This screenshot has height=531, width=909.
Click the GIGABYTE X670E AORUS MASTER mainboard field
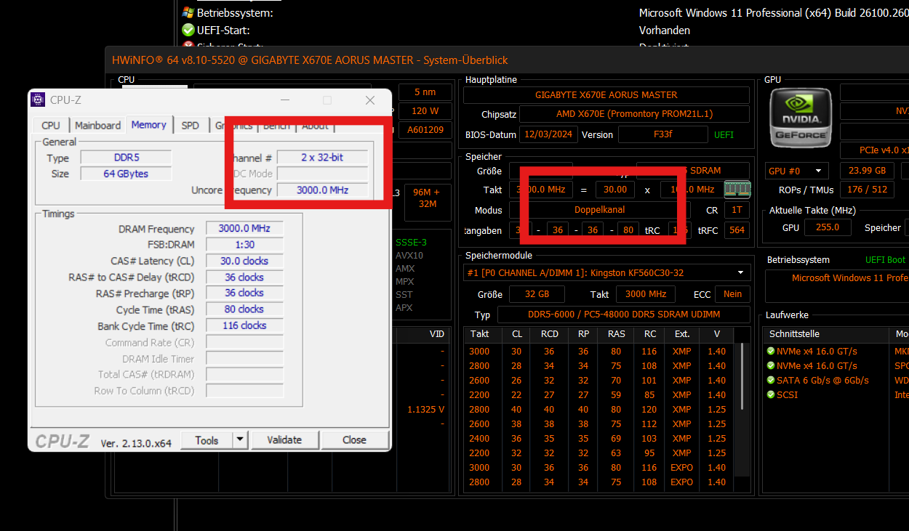pyautogui.click(x=606, y=95)
